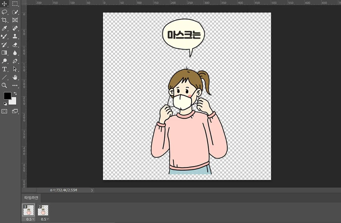Grab the Hand tool
Image resolution: width=341 pixels, height=223 pixels.
15,77
